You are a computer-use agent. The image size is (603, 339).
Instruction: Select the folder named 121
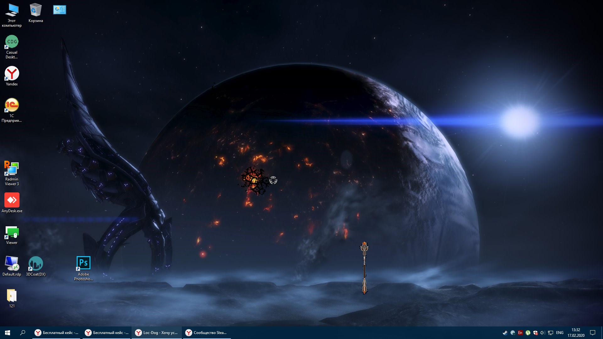(12, 298)
